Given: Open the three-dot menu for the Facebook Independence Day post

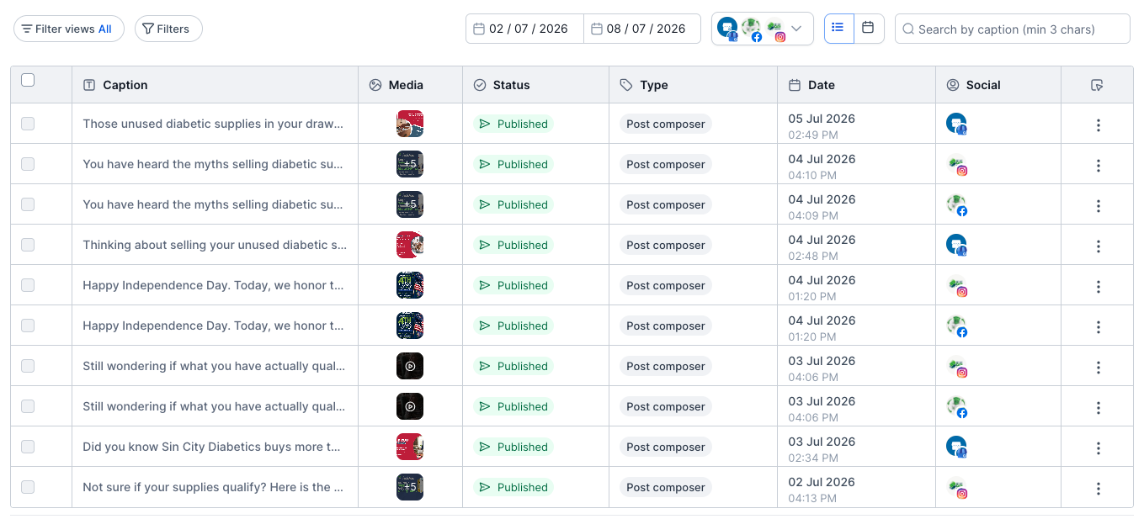Looking at the screenshot, I should tap(1098, 327).
